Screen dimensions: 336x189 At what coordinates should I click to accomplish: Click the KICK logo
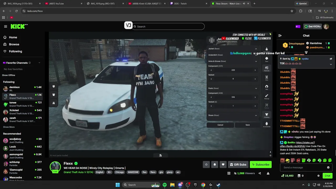point(19,26)
